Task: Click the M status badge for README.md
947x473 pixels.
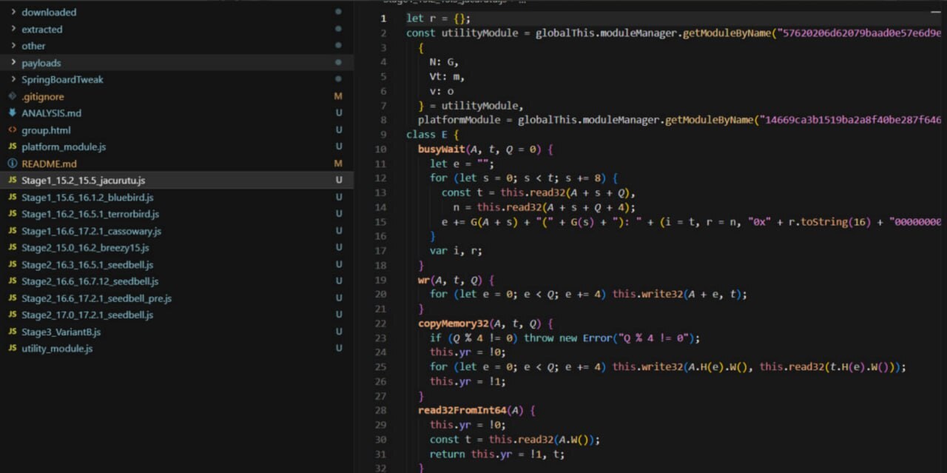Action: (338, 164)
